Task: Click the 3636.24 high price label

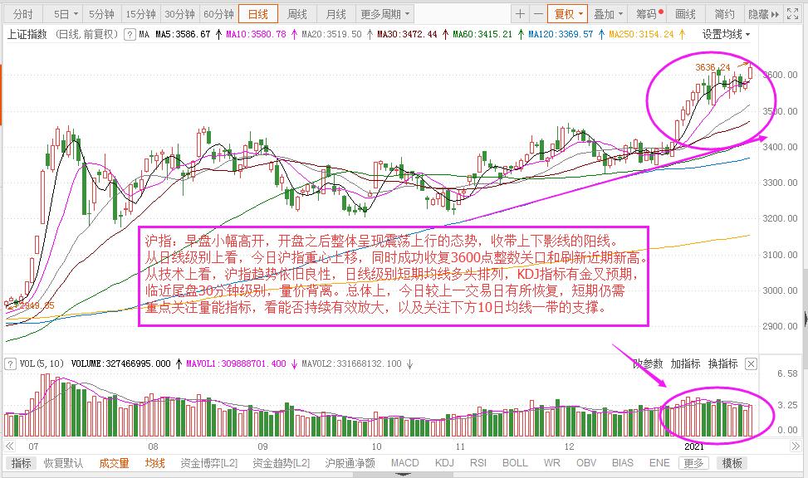Action: 713,67
